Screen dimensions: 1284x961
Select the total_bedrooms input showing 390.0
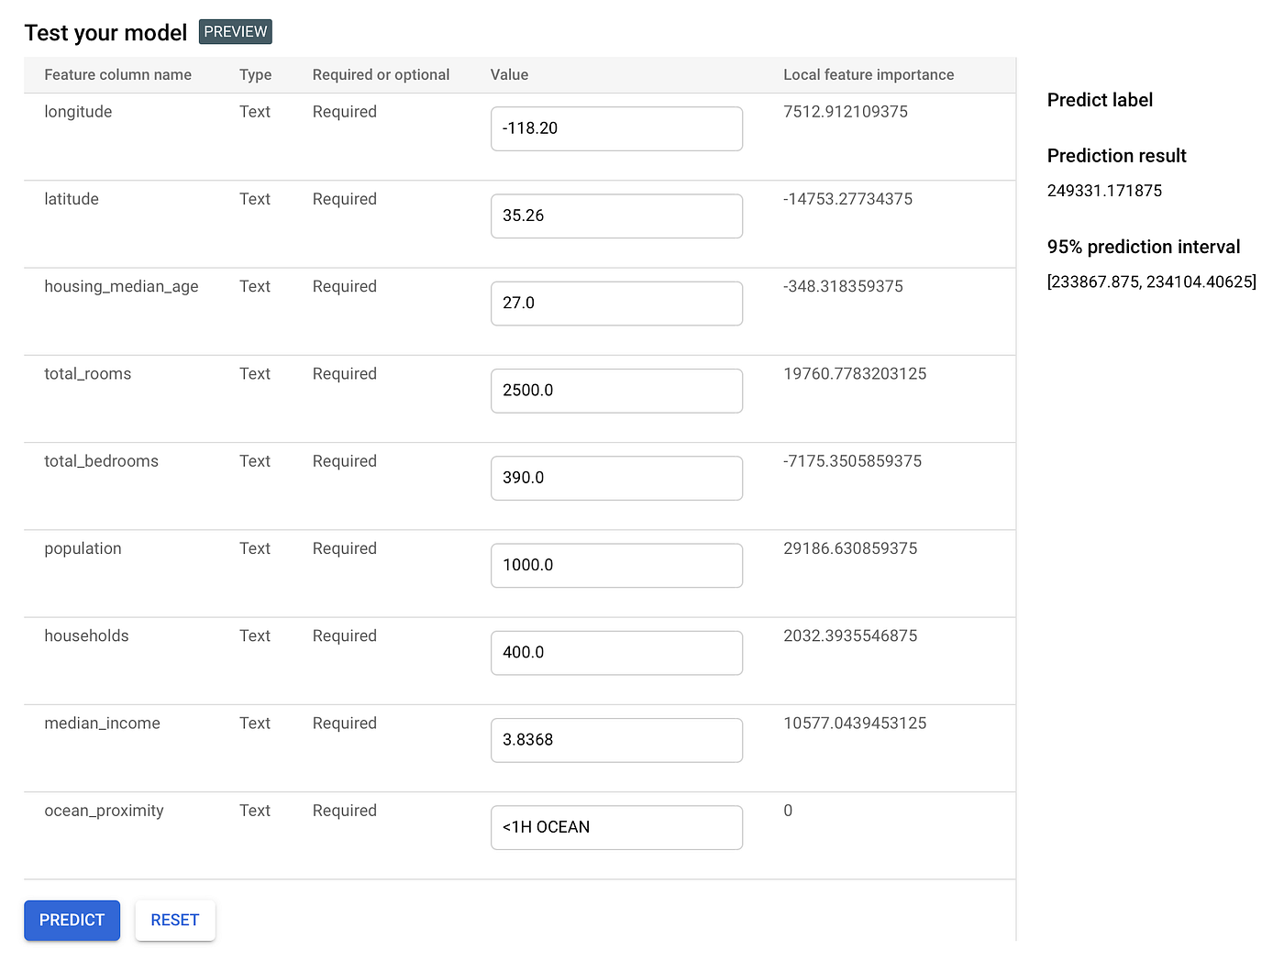click(x=616, y=478)
